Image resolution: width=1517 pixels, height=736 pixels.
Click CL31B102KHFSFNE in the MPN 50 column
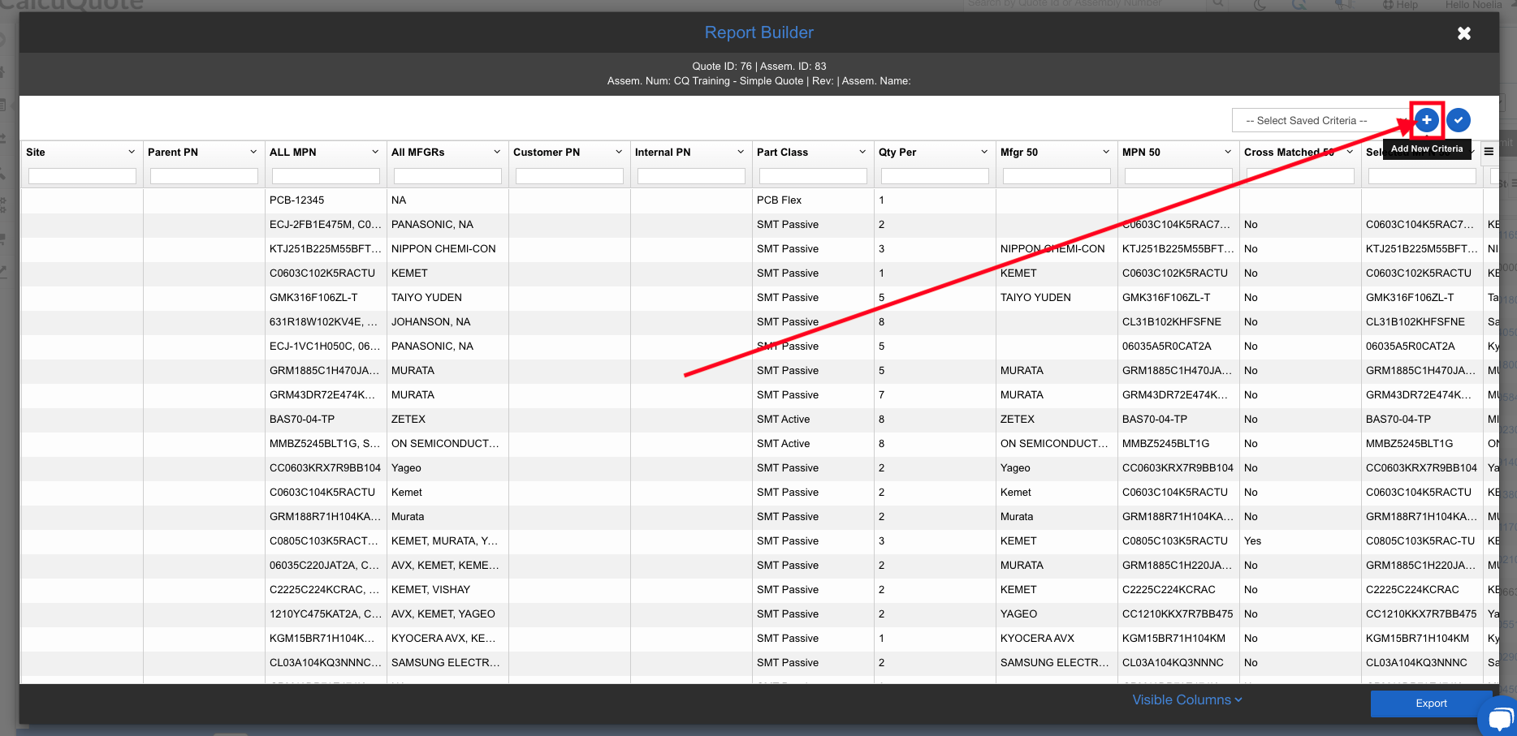[1178, 322]
